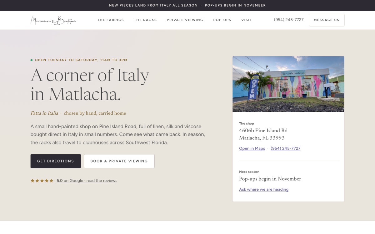375x234 pixels.
Task: Click the Message Us button
Action: pyautogui.click(x=327, y=20)
